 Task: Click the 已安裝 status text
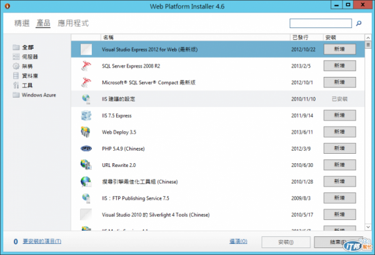tap(339, 99)
